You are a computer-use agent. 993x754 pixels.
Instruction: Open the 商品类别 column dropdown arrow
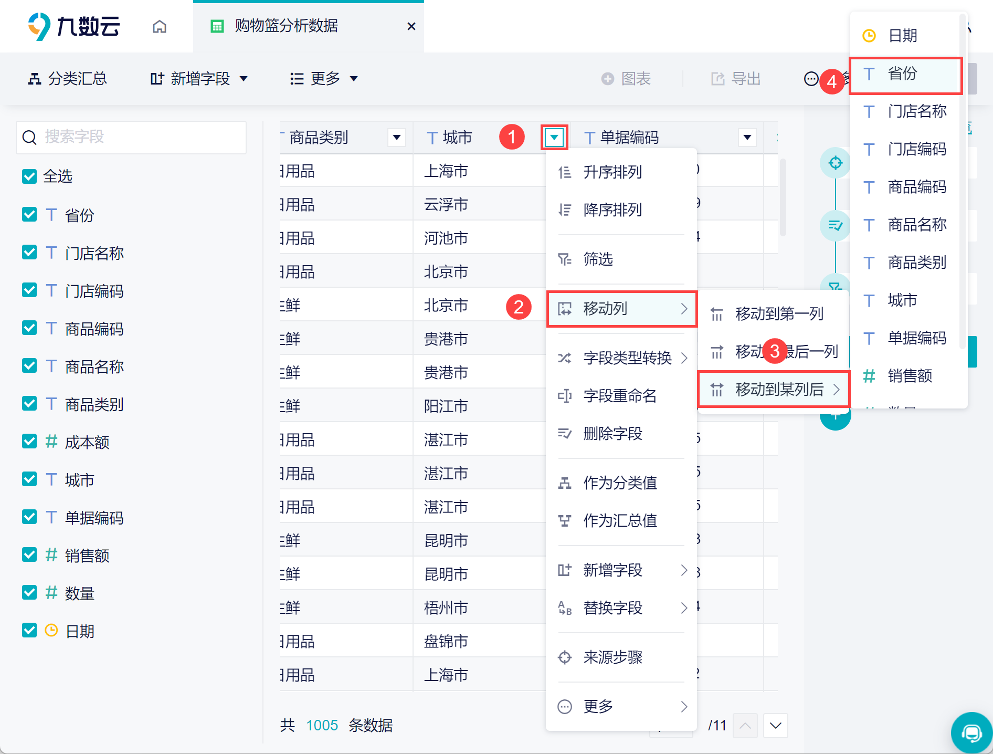tap(397, 138)
